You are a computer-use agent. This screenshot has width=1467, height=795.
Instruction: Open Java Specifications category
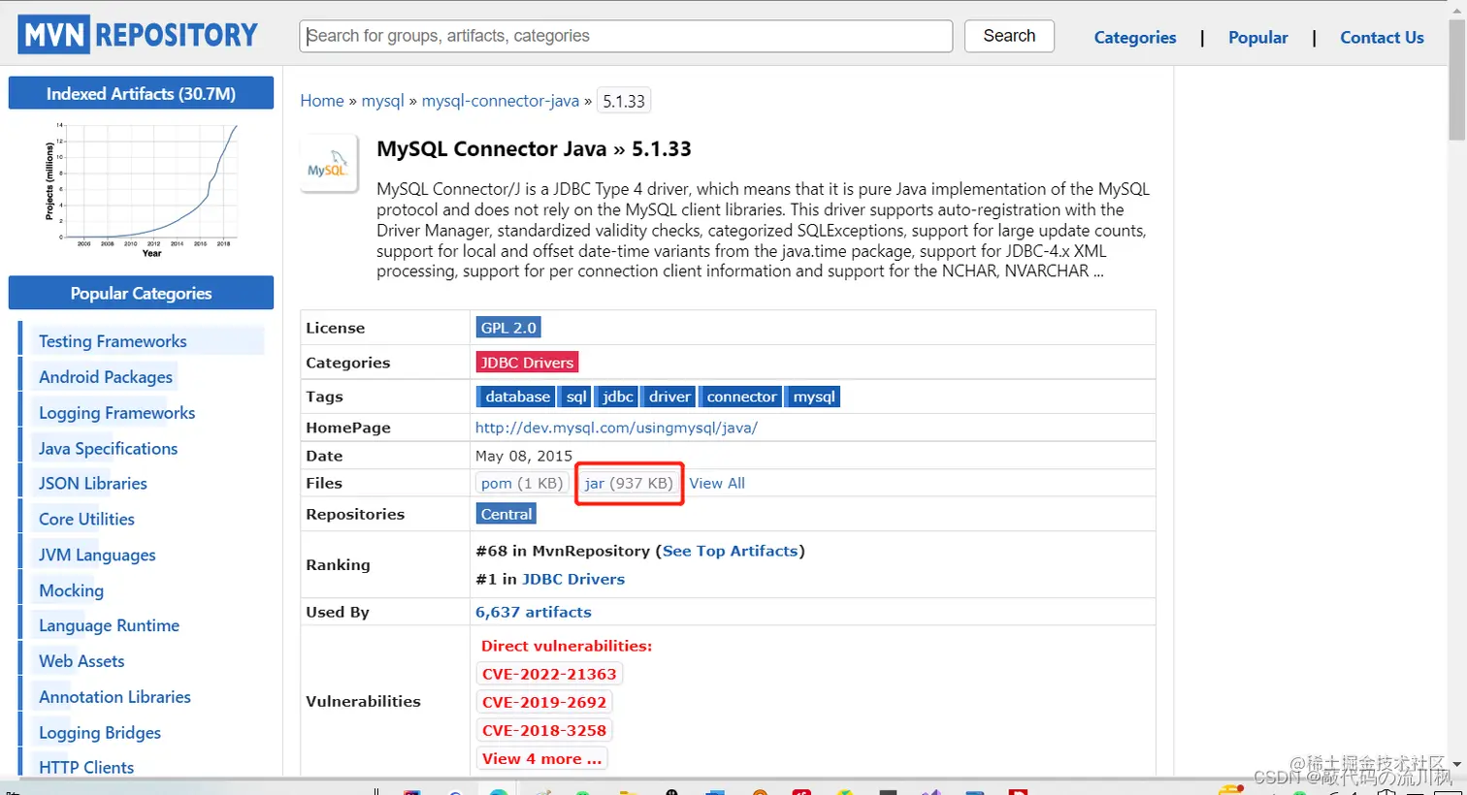(x=108, y=448)
